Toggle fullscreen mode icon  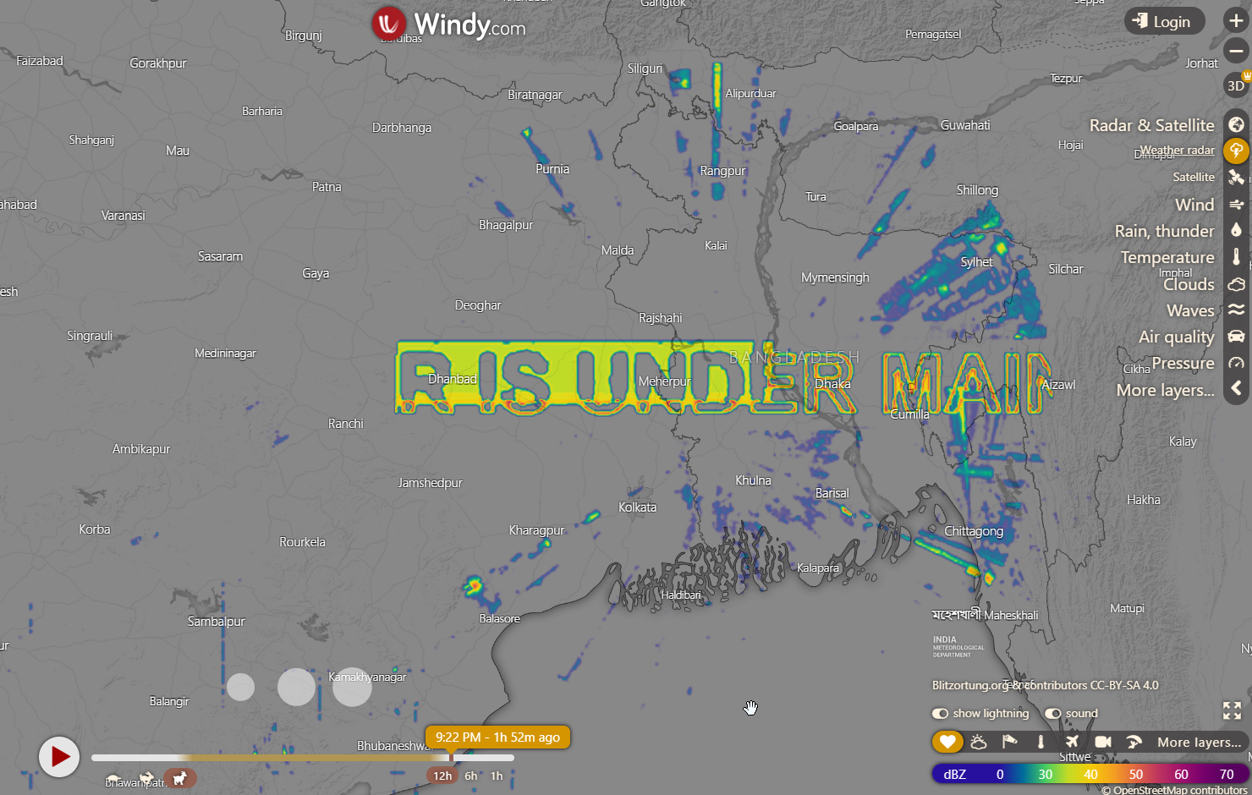[x=1232, y=710]
